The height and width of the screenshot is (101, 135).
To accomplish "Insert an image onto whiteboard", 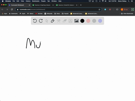I will pyautogui.click(x=76, y=21).
